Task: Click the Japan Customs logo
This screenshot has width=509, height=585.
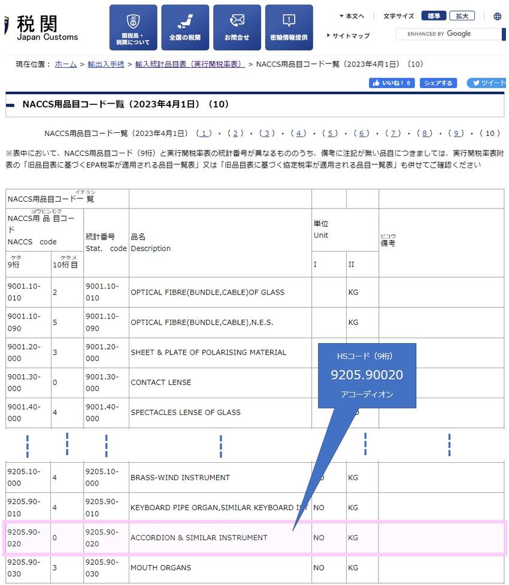Action: pyautogui.click(x=42, y=27)
